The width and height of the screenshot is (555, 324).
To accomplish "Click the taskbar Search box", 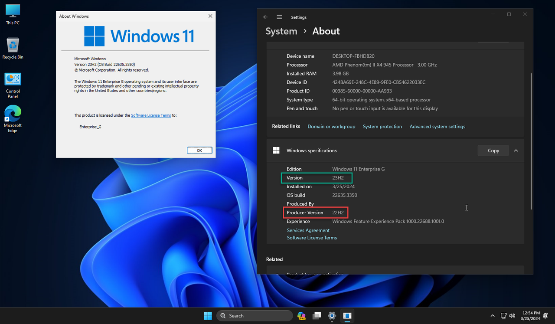I will click(255, 316).
